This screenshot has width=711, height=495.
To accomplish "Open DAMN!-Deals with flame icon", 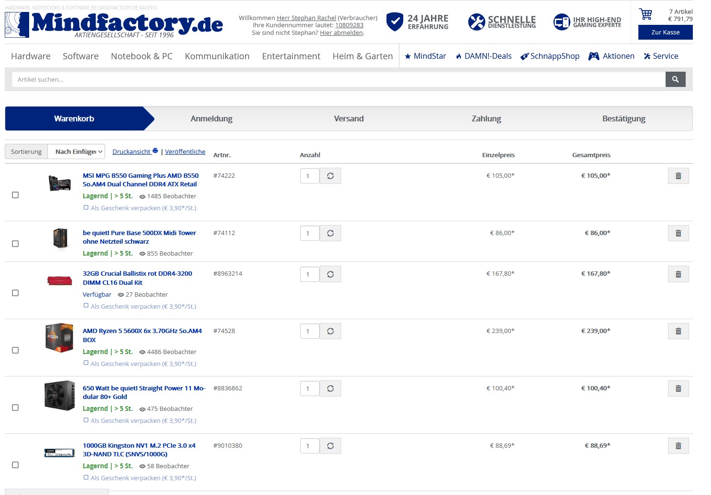I will (484, 56).
